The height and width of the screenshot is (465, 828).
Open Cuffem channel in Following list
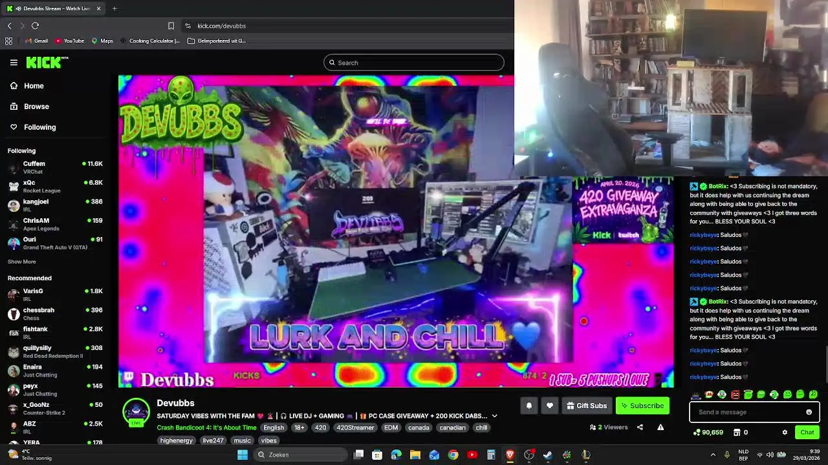[56, 167]
